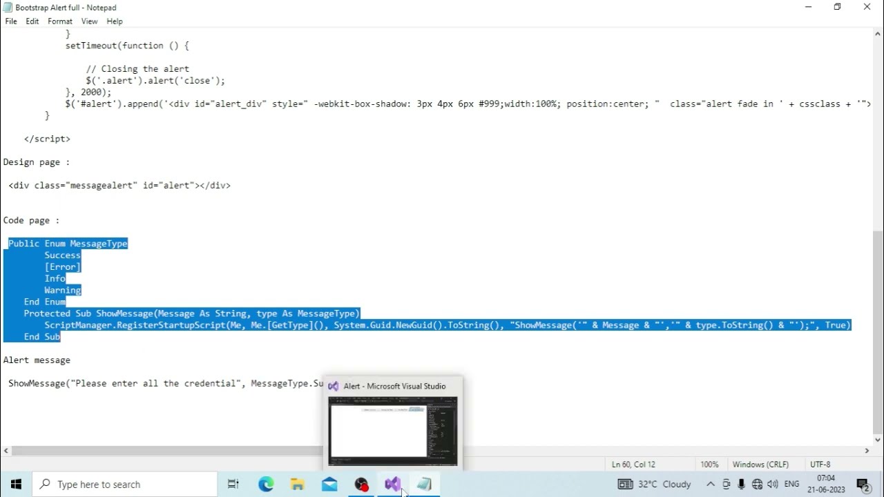Open network settings from the tray globe icon

click(x=757, y=484)
